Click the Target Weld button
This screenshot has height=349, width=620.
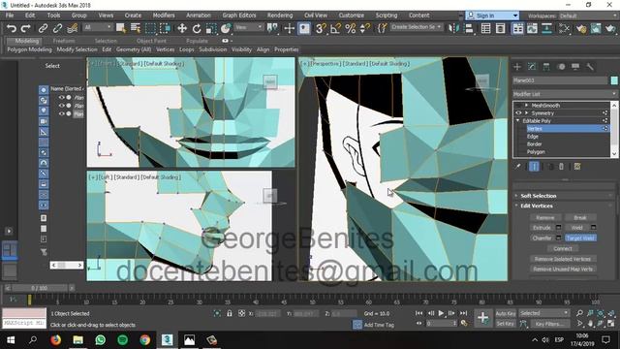click(580, 238)
